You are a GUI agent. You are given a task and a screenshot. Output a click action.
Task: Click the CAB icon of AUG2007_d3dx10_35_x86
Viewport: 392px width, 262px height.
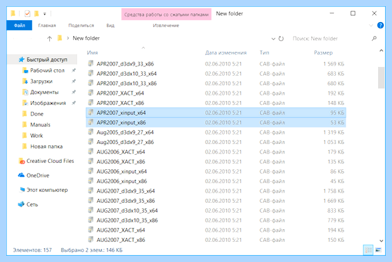(x=90, y=220)
